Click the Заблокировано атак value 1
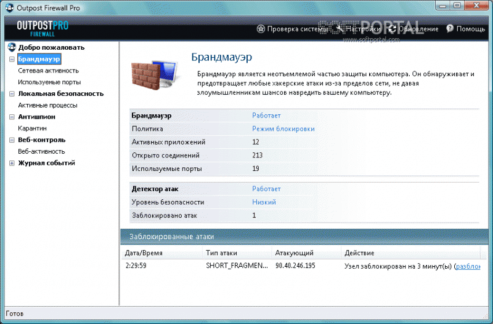 coord(254,215)
